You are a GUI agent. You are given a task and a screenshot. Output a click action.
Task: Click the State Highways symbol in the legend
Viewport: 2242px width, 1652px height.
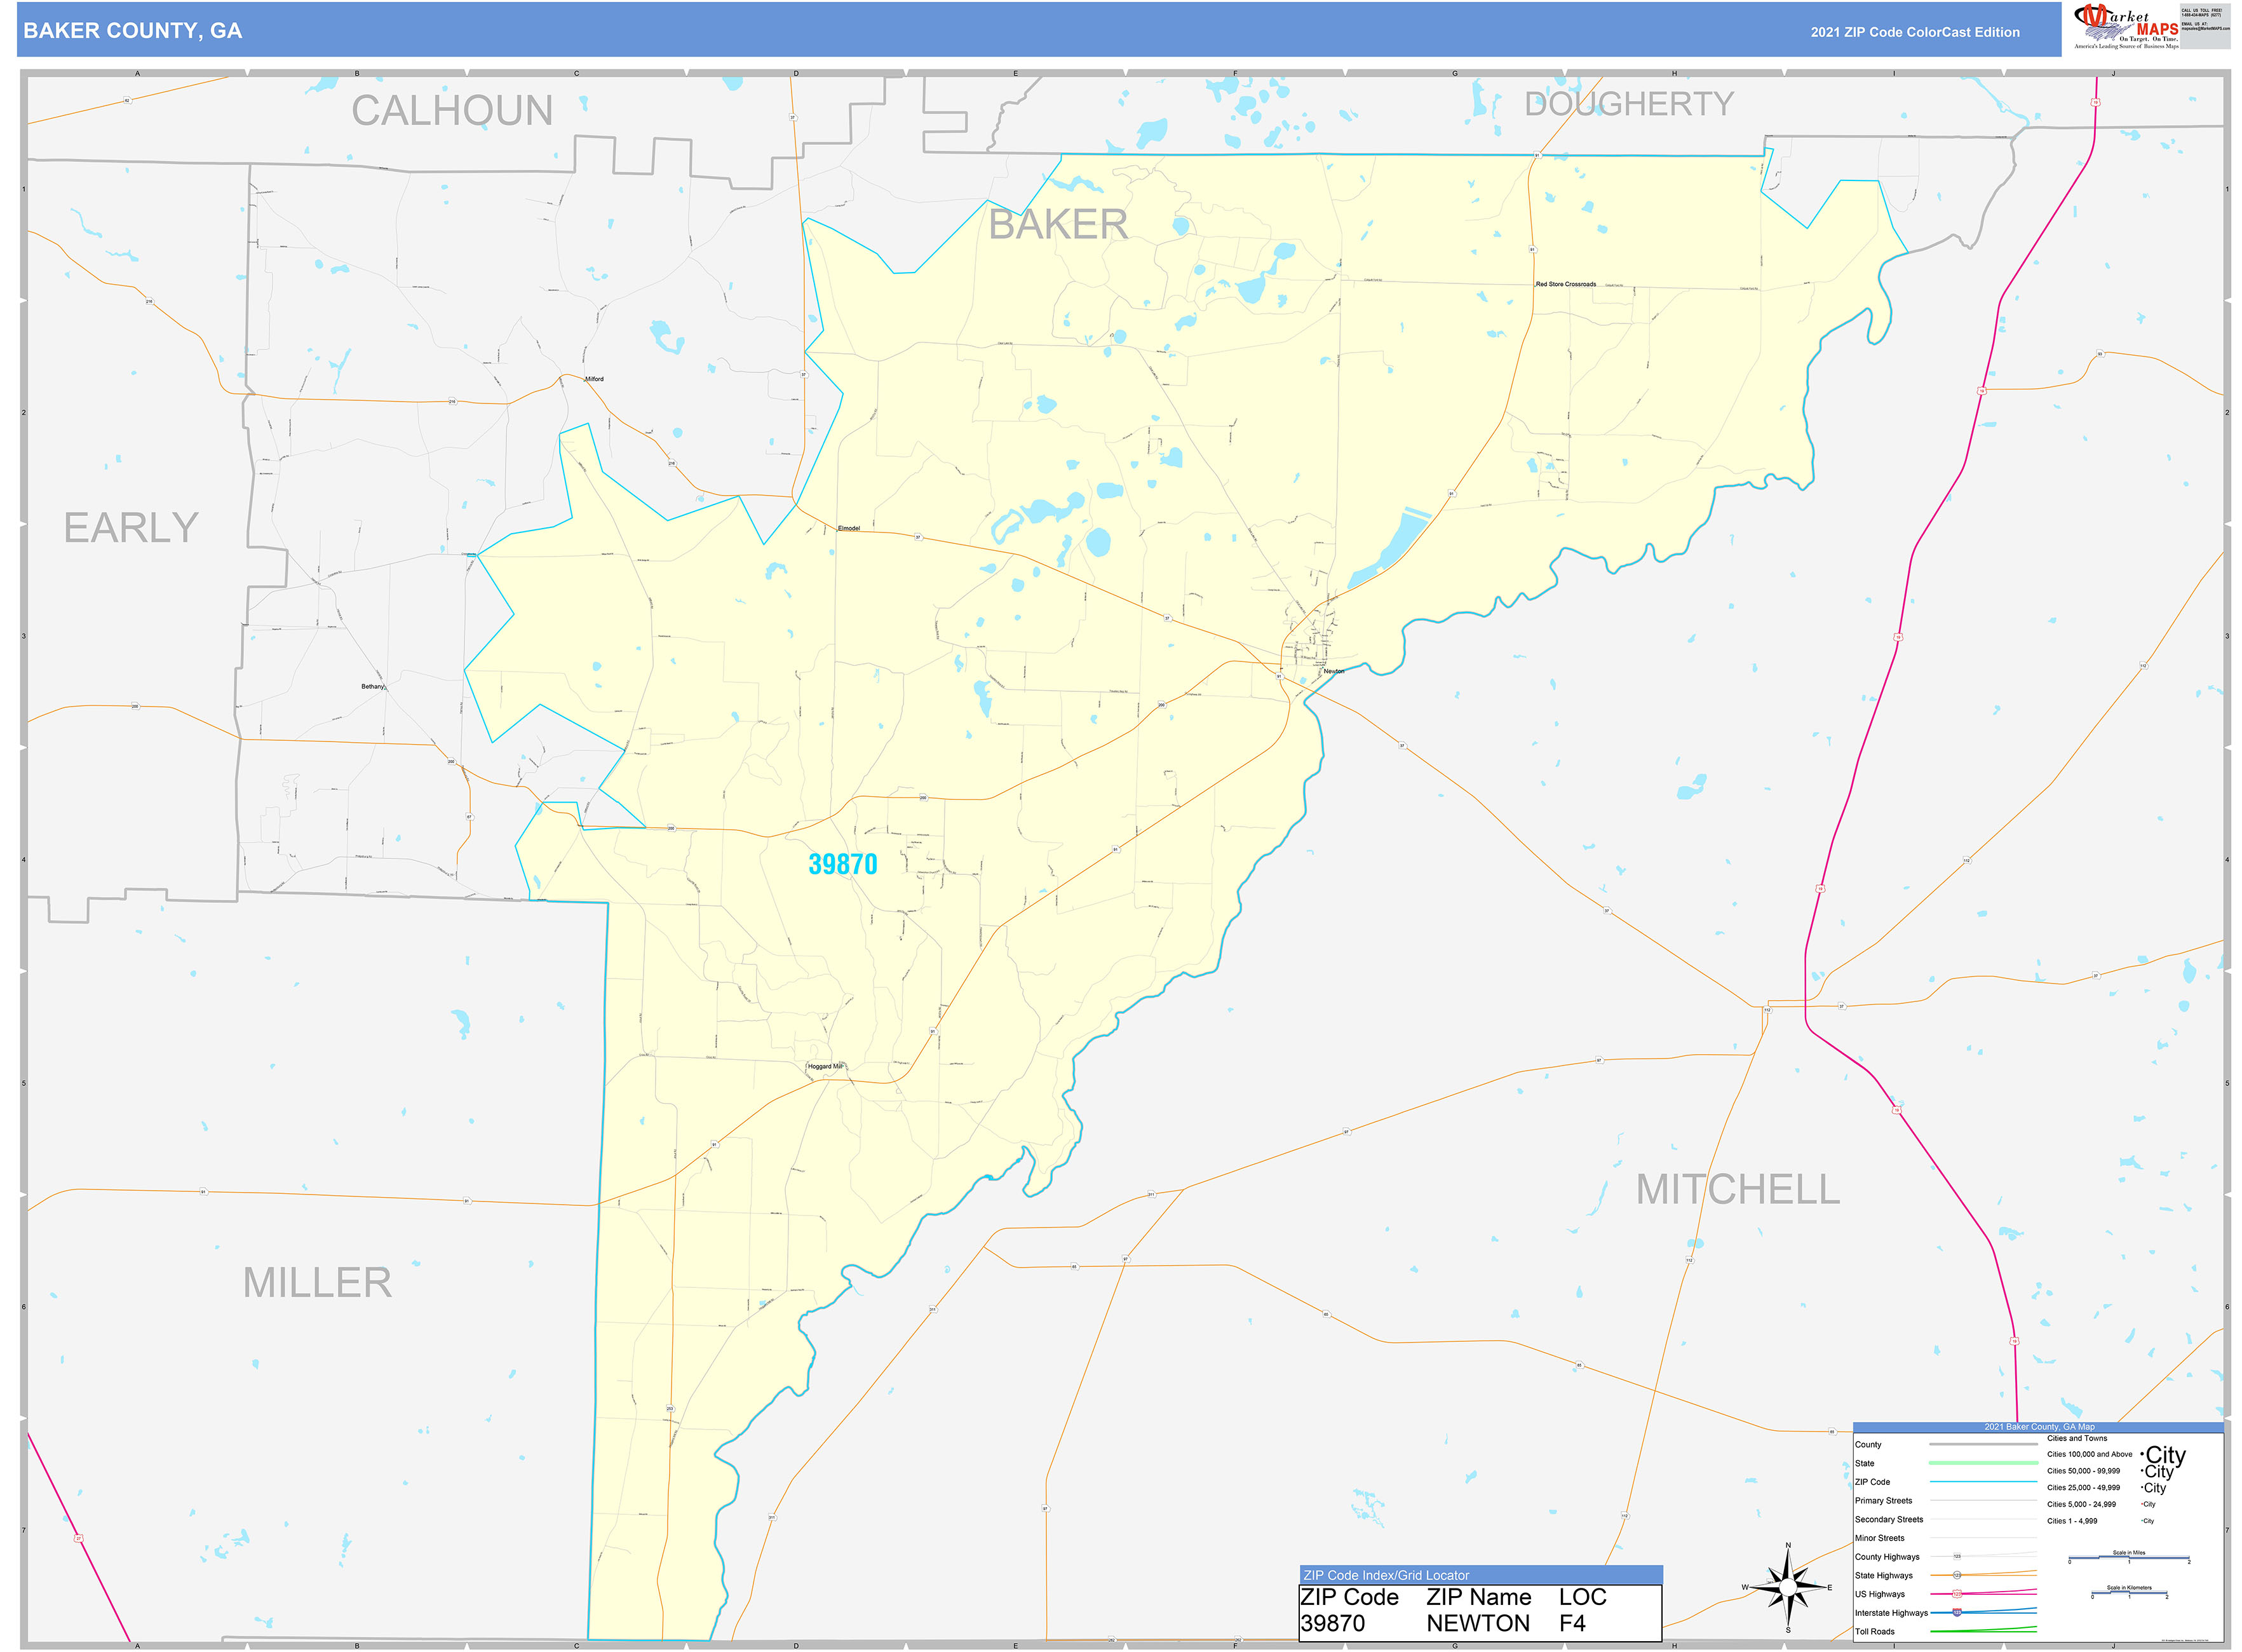[x=1957, y=1576]
